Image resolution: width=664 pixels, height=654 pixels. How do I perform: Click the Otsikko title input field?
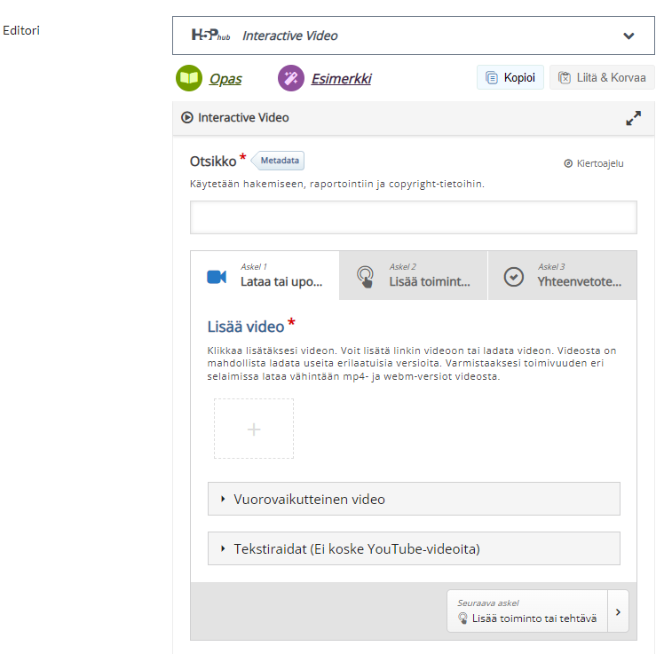pos(414,217)
